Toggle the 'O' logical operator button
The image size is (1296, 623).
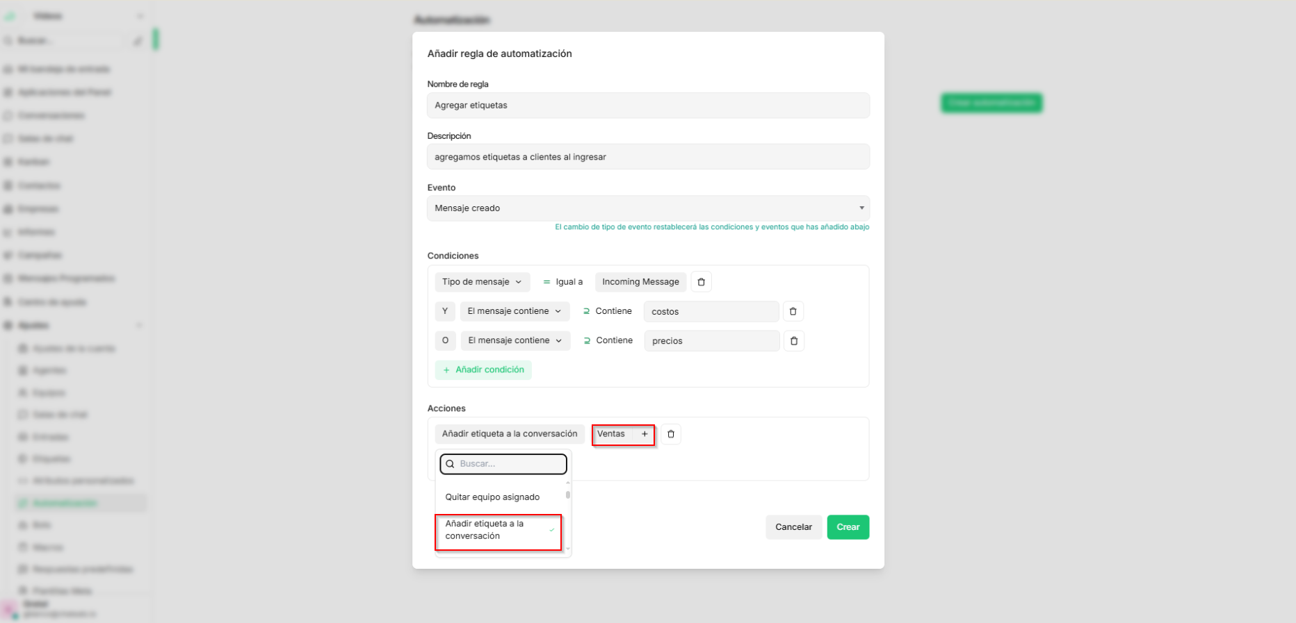[x=445, y=340]
